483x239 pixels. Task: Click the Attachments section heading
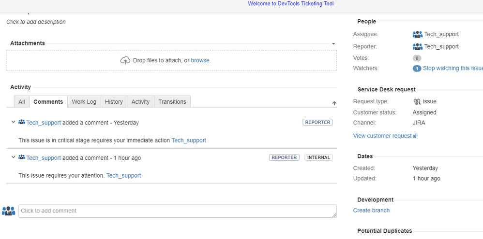tap(28, 43)
